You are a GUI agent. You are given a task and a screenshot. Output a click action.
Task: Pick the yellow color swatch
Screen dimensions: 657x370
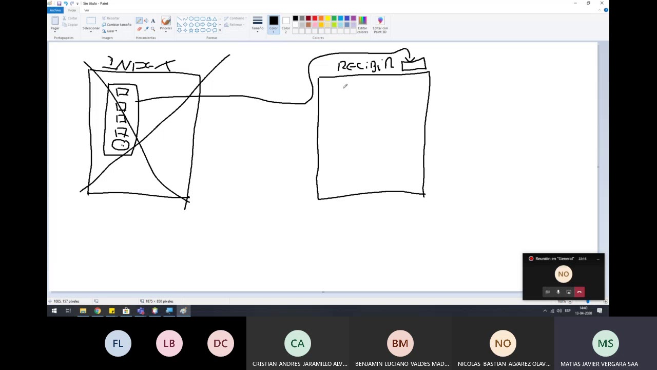pos(327,18)
